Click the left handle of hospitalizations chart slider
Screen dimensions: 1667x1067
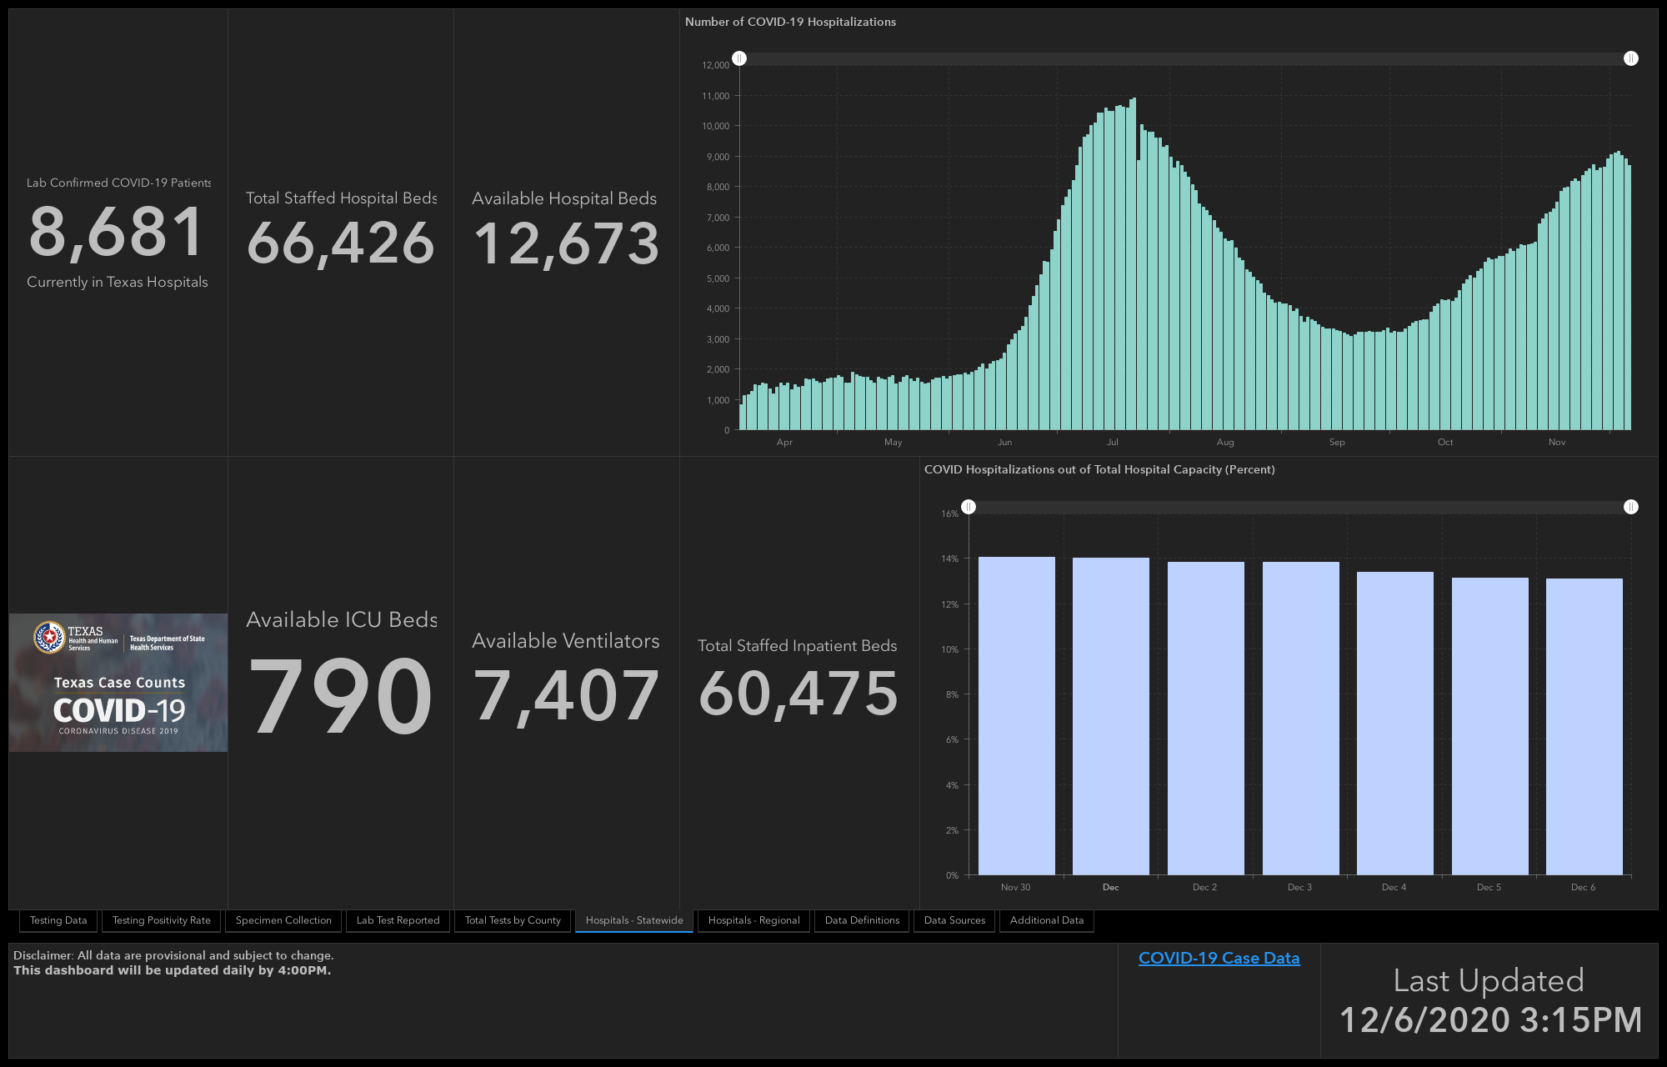pos(739,58)
